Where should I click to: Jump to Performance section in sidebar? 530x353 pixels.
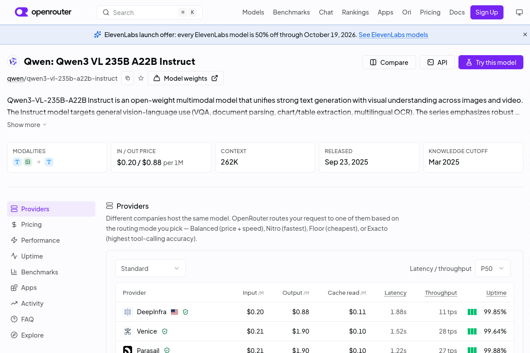click(51, 240)
